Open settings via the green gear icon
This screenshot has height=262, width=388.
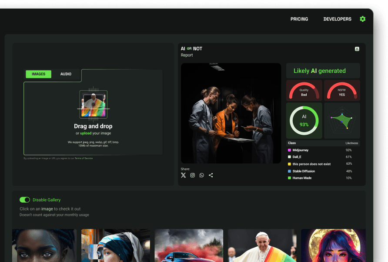click(362, 19)
